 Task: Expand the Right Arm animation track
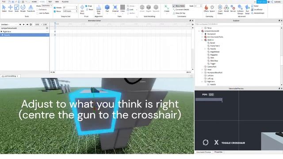1,31
